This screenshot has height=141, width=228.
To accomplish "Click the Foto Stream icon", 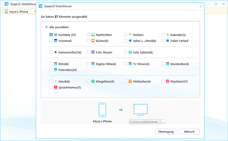I will click(93, 52).
